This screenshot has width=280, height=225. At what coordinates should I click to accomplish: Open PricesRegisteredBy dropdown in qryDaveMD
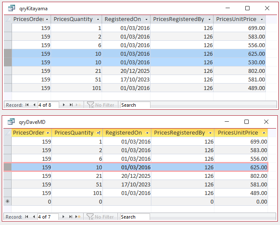[x=210, y=133]
